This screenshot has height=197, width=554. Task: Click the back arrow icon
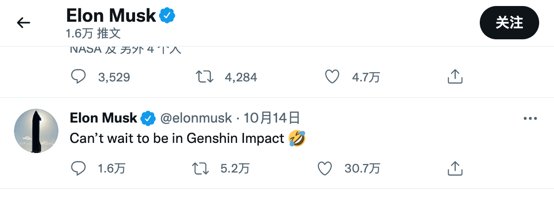[x=23, y=22]
